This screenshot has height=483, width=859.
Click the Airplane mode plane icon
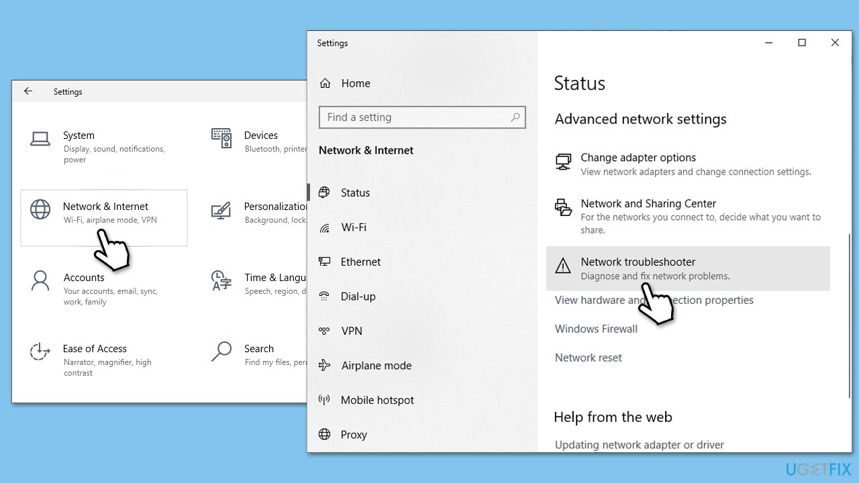pyautogui.click(x=325, y=366)
